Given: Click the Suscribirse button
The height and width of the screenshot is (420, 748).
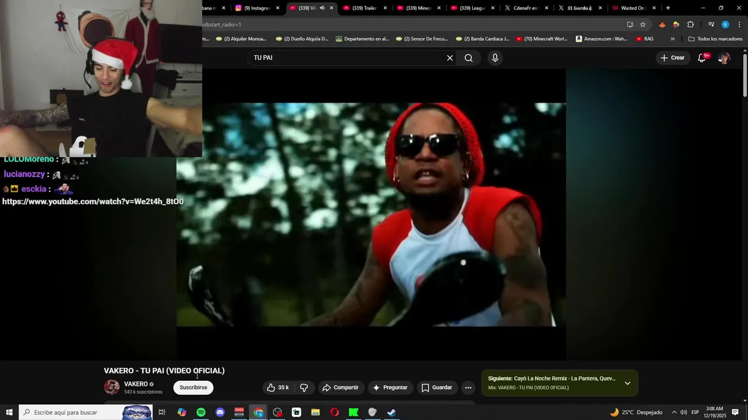Looking at the screenshot, I should tap(193, 387).
